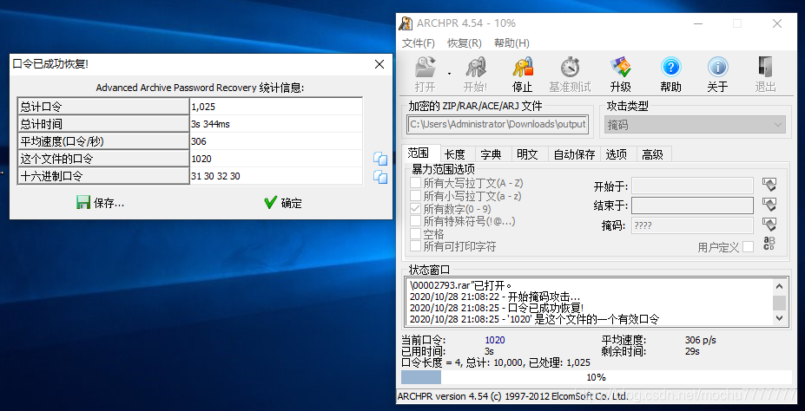Toggle 所有大写拉丁文(A - Z) checkbox
The width and height of the screenshot is (805, 411).
click(415, 183)
